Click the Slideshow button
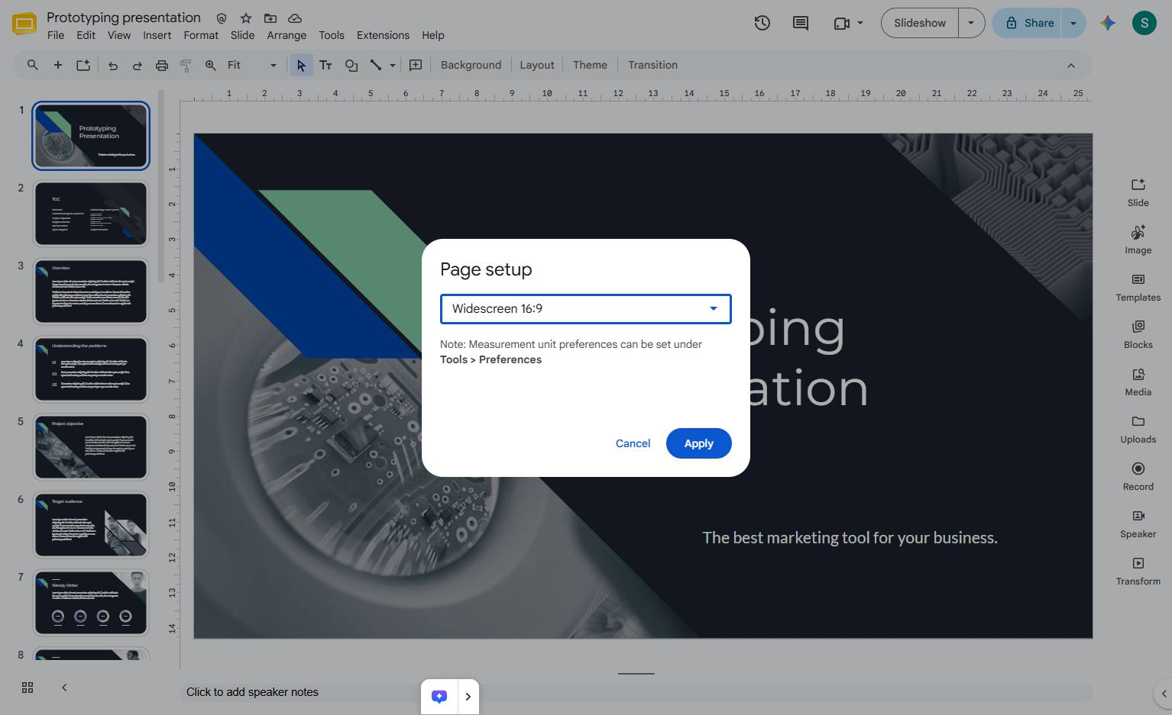 click(x=920, y=23)
